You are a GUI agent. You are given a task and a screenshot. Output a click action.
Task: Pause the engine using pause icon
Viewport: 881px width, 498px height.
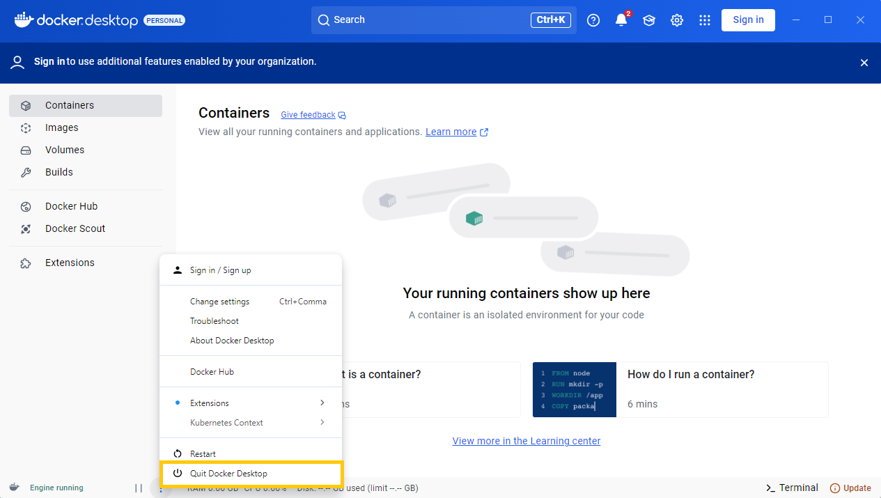[x=139, y=488]
